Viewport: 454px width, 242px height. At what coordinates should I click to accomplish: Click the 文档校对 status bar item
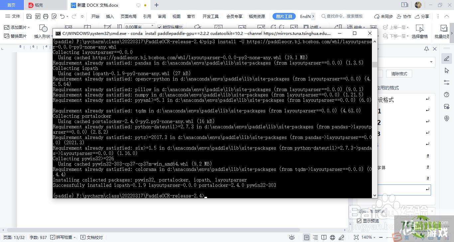click(92, 237)
